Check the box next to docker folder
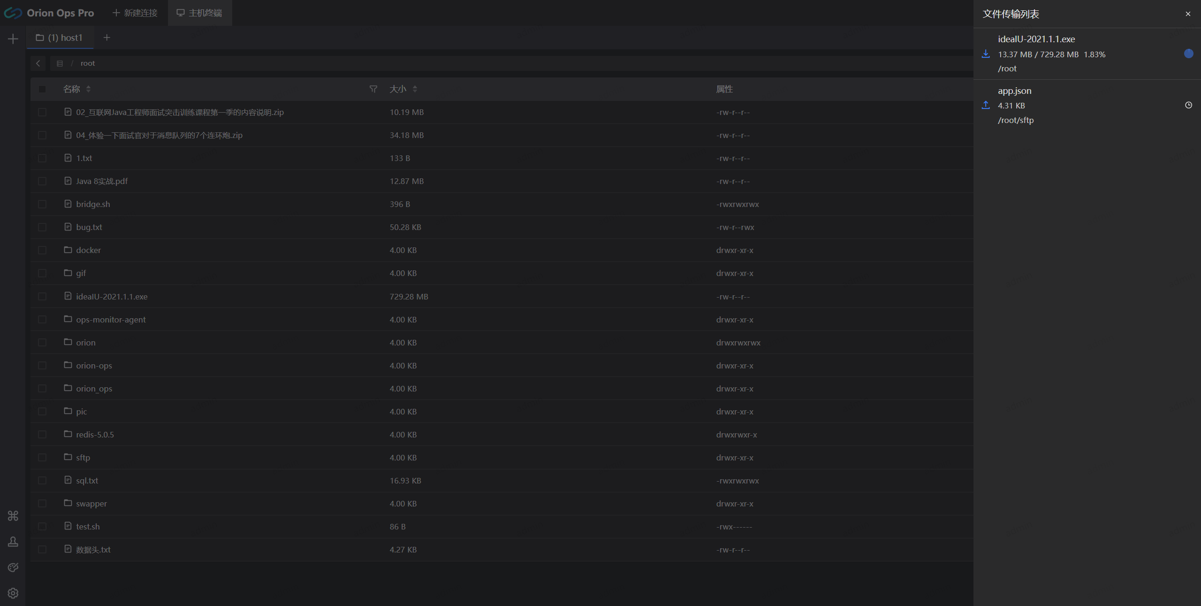This screenshot has height=606, width=1201. coord(42,250)
